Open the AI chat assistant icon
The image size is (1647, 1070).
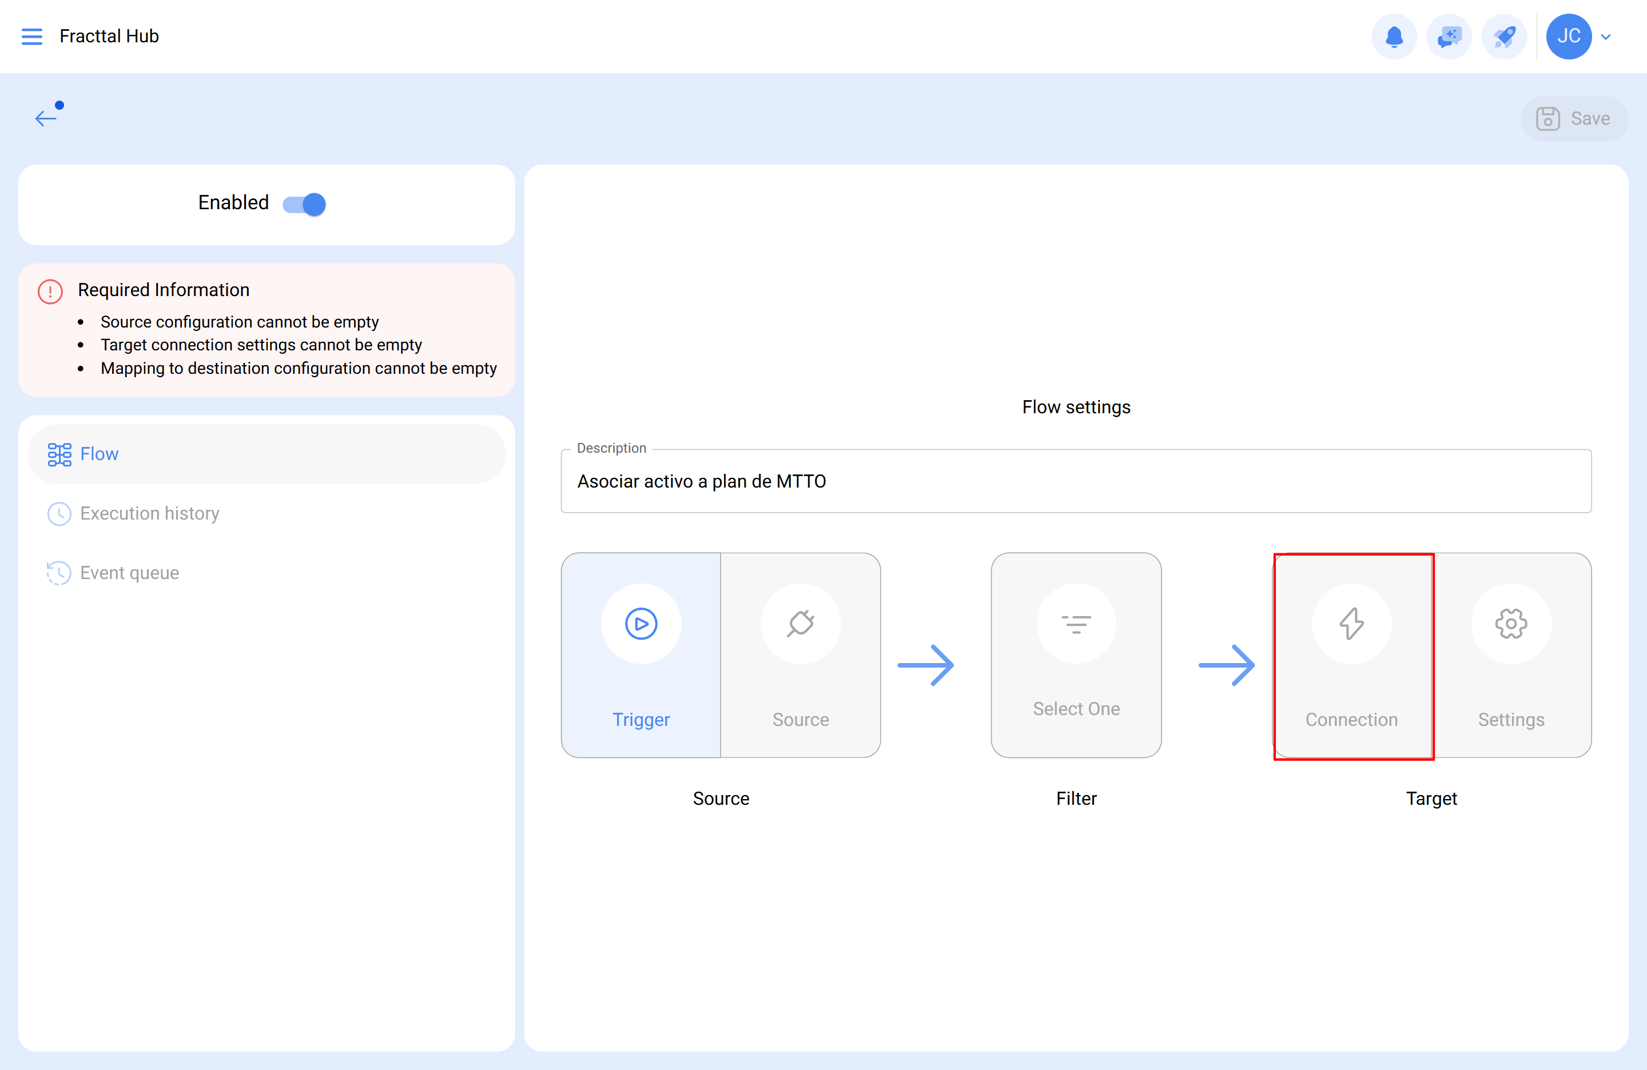[1449, 36]
